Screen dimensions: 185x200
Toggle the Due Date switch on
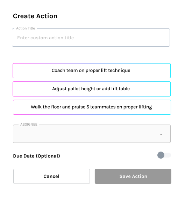pos(164,155)
